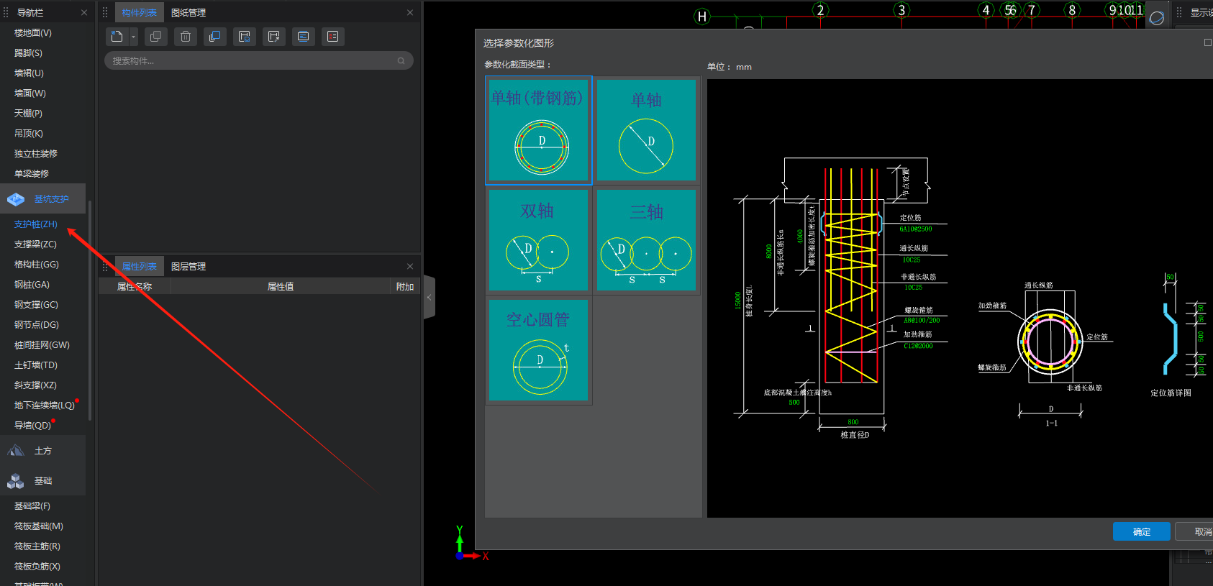1213x586 pixels.
Task: Collapse the side panel with arrow handle
Action: point(430,297)
